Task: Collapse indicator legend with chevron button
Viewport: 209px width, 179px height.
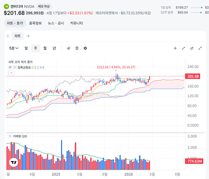Action: pos(11,73)
